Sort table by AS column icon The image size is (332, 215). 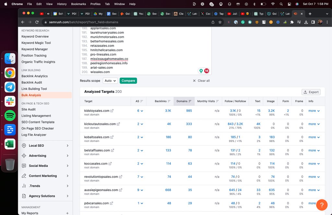tap(142, 101)
